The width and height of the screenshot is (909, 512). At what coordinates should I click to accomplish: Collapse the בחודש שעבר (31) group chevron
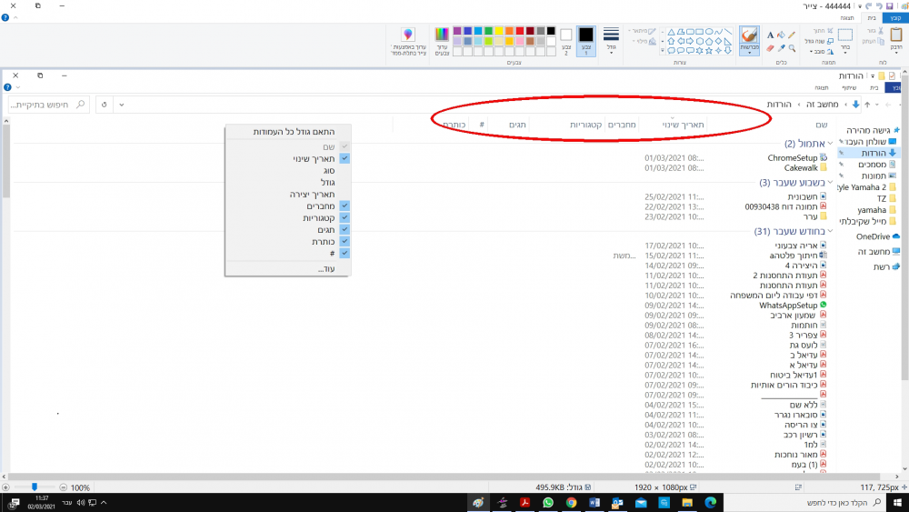[x=830, y=231]
